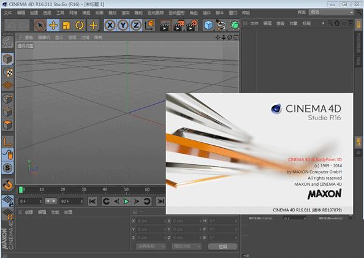Toggle Locked Workplane grid-with-lock icon
Screen dimensions: 364x258
point(7,201)
